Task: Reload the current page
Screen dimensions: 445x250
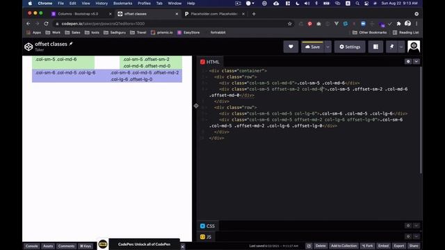Action: click(x=47, y=24)
